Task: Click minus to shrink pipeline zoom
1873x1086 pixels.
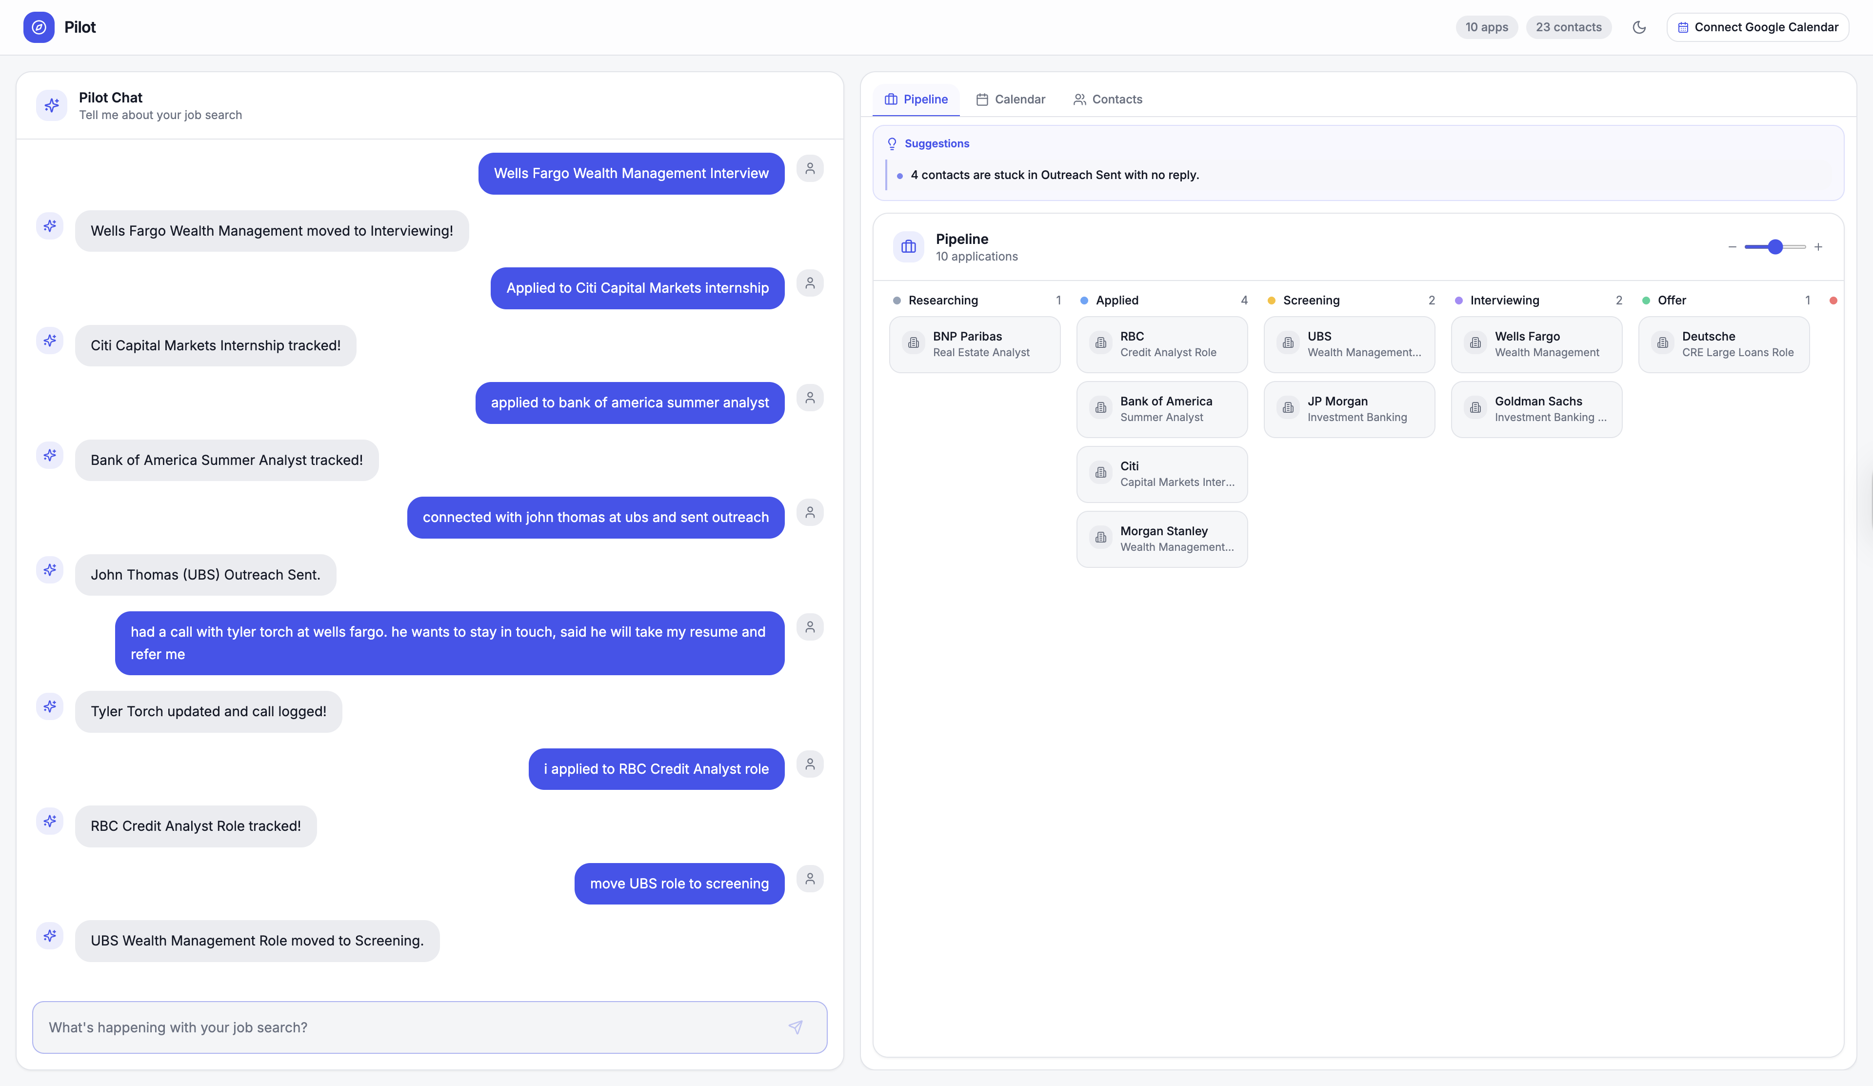Action: click(1732, 247)
